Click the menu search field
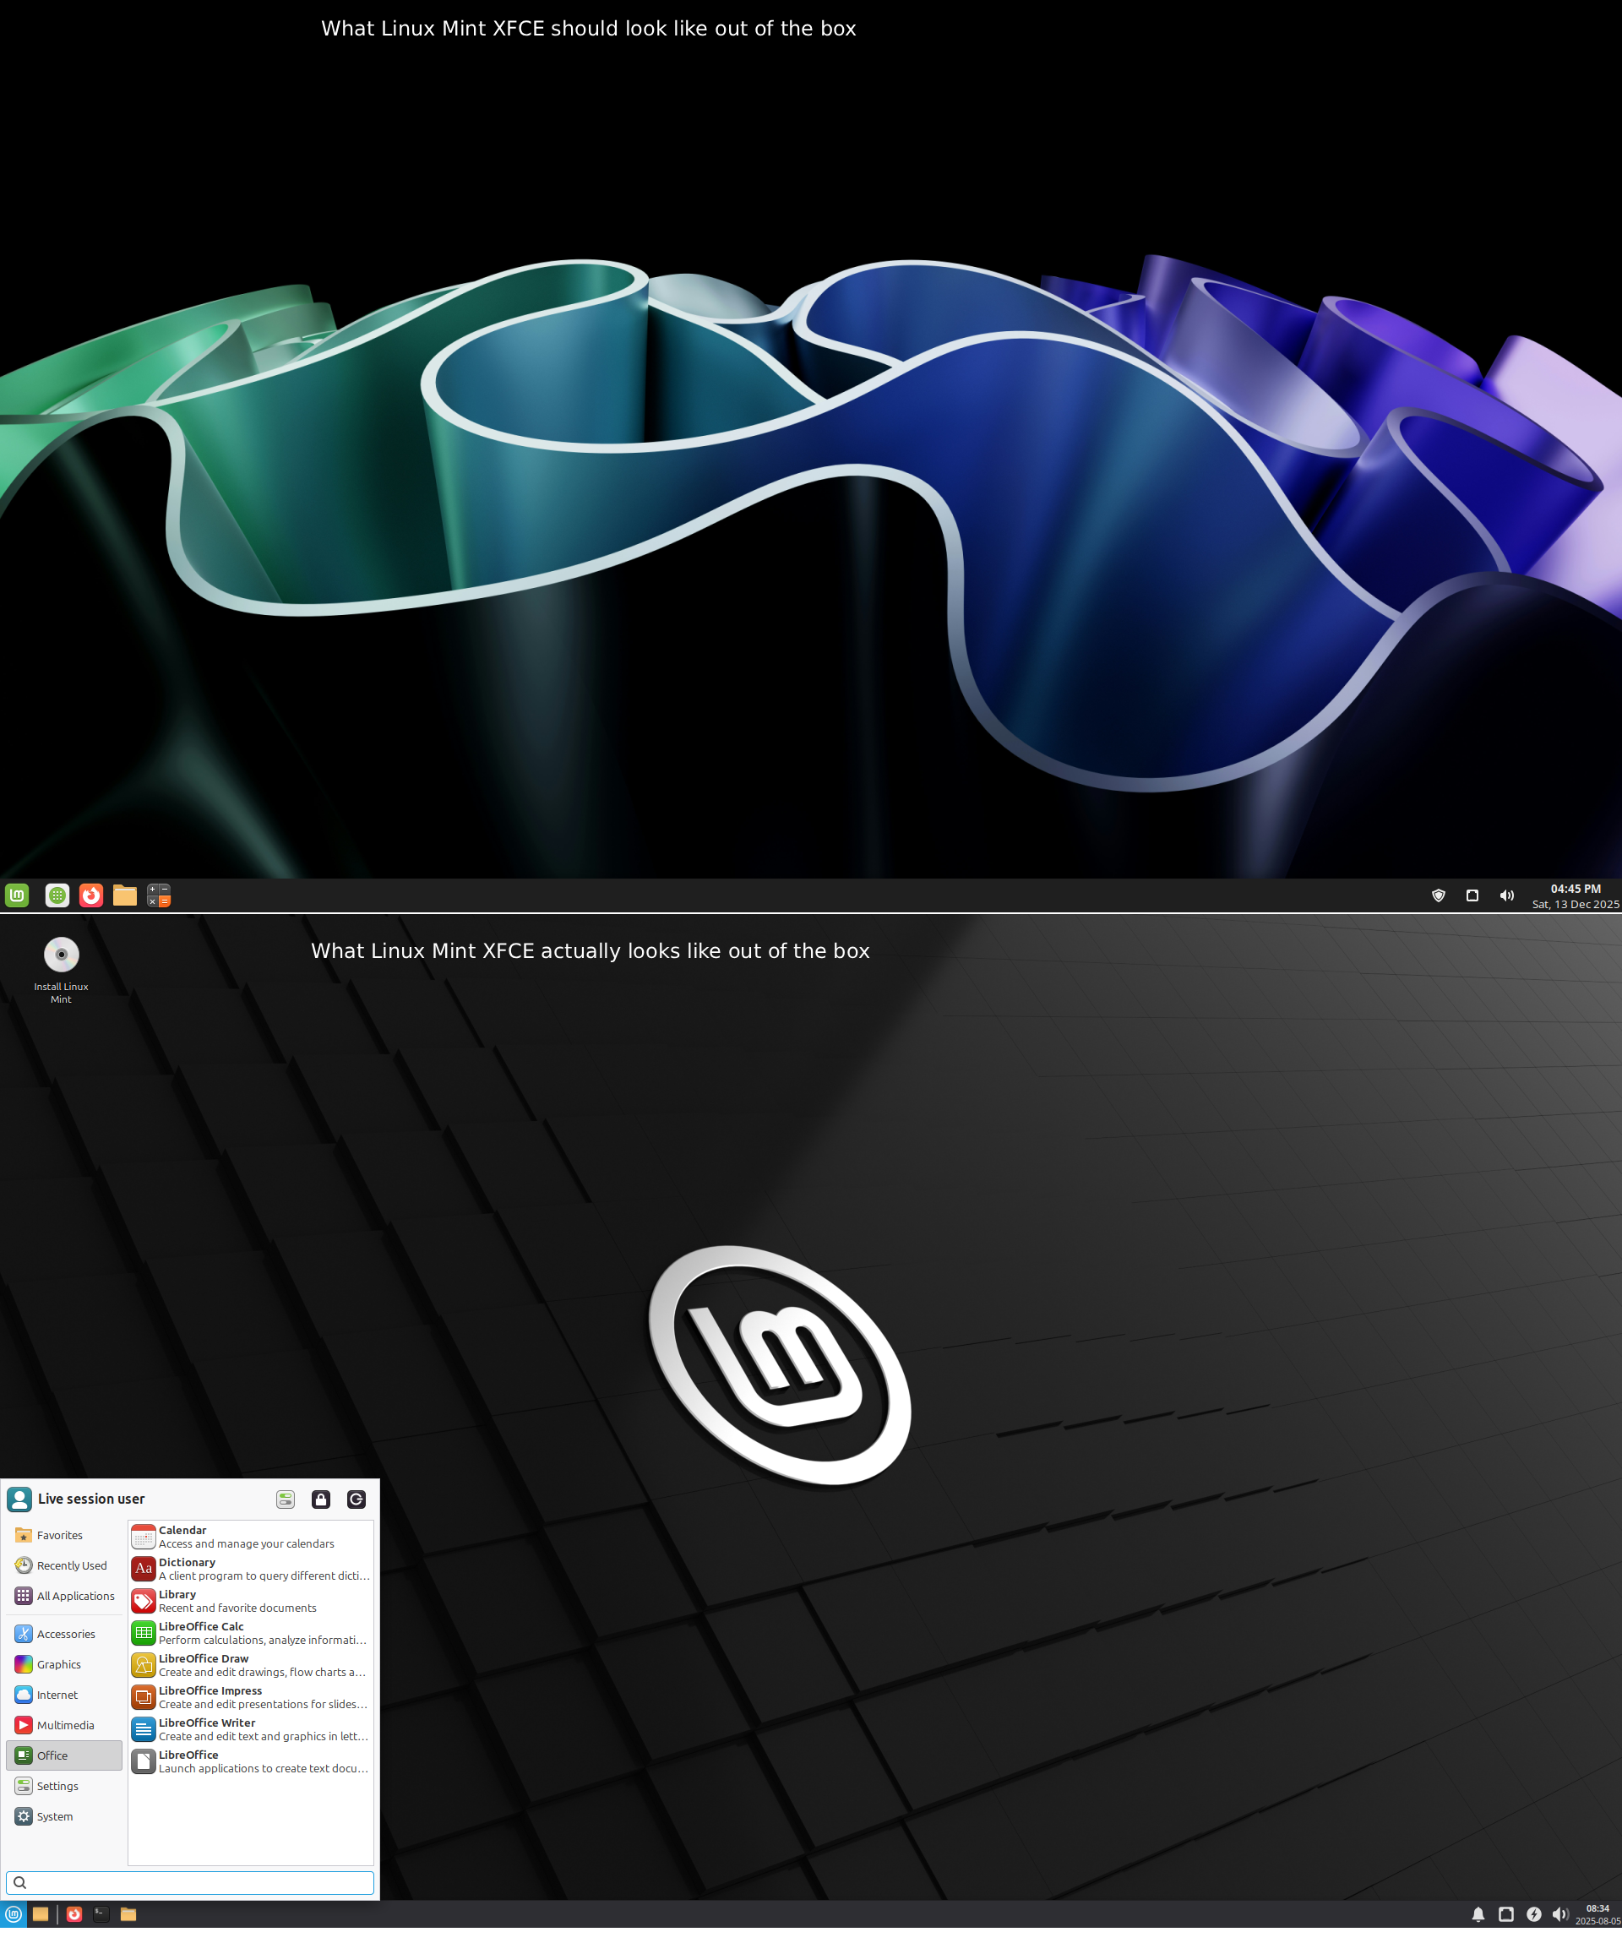Screen dimensions: 1622x1943 pos(191,1883)
